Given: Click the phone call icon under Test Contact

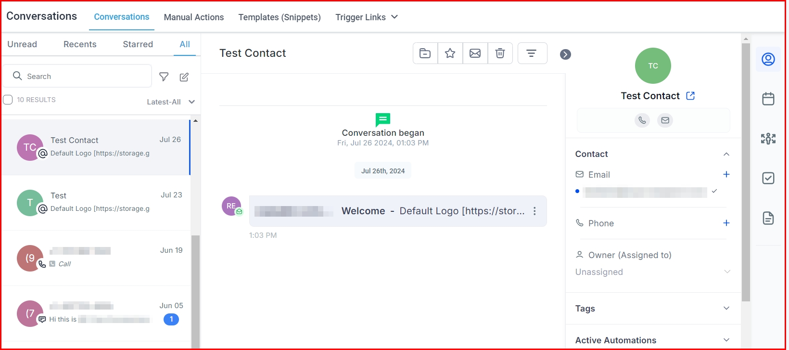Looking at the screenshot, I should tap(642, 120).
